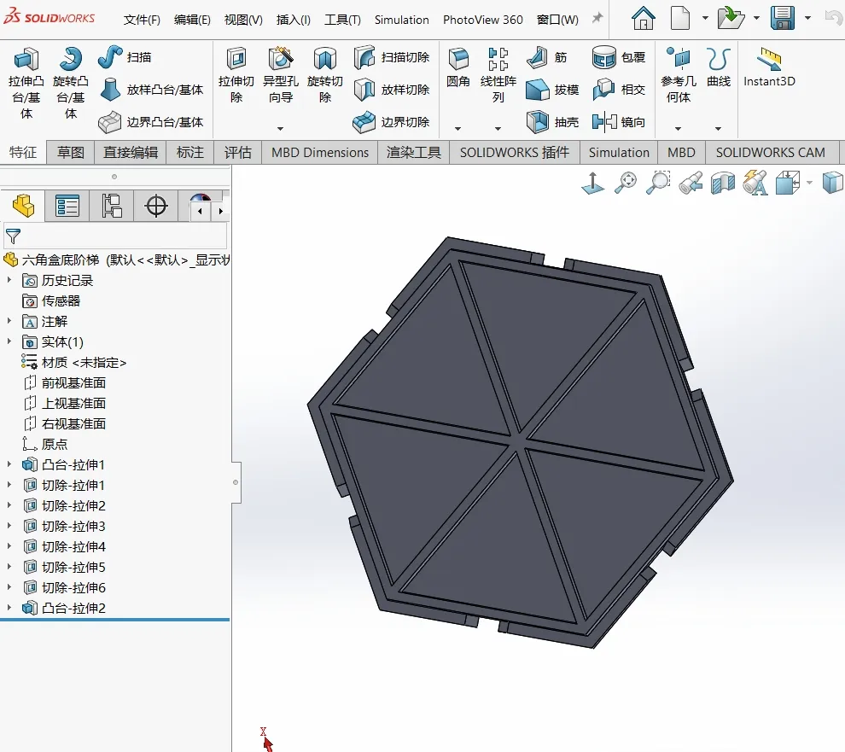Select the Revolved Cut (旋转切除) tool
Viewport: 845px width, 752px height.
tap(325, 75)
